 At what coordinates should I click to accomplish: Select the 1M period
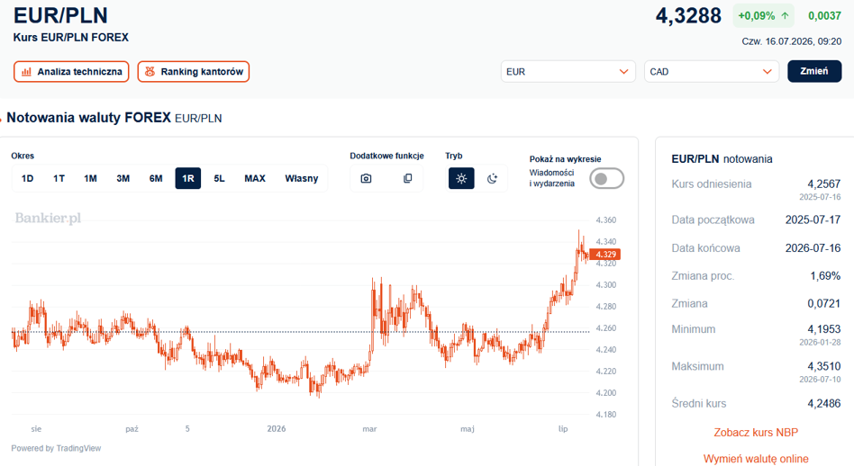pyautogui.click(x=90, y=178)
